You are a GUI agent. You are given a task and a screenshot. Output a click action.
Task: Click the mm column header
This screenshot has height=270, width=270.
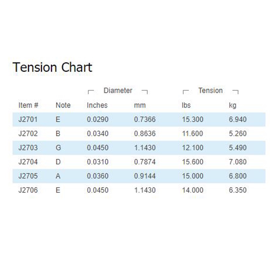tap(140, 105)
